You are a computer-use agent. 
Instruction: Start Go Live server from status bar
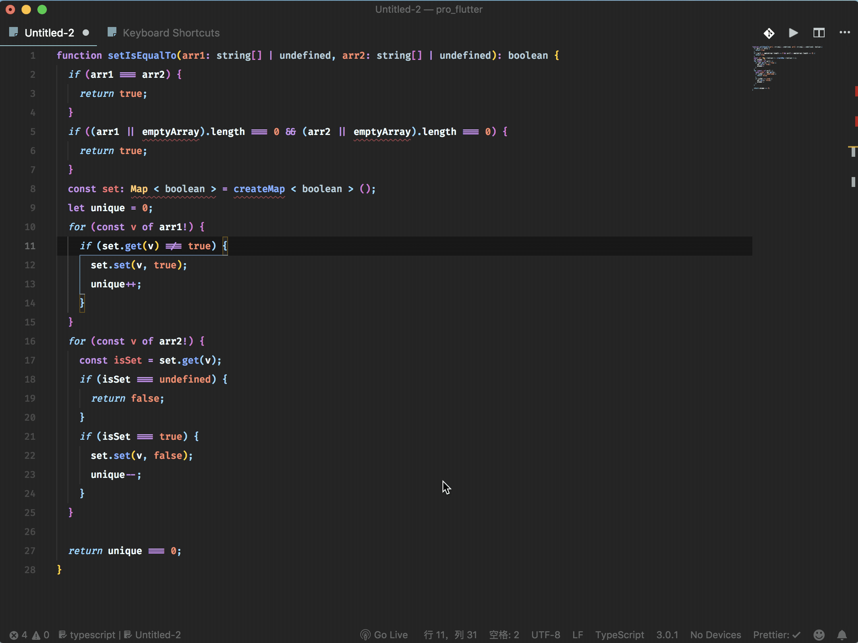384,635
